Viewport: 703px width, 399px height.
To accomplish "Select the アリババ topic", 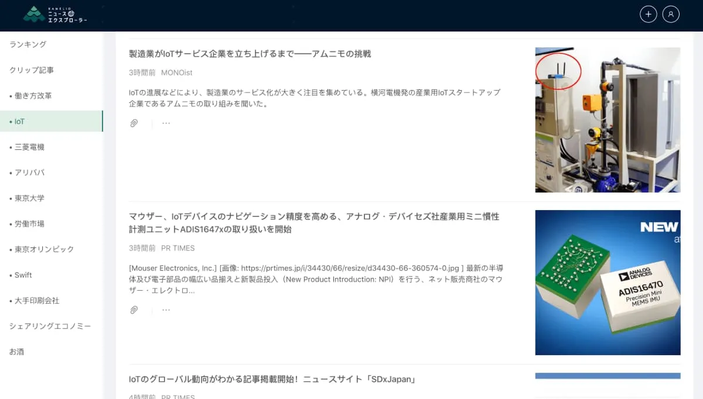I will (x=52, y=173).
